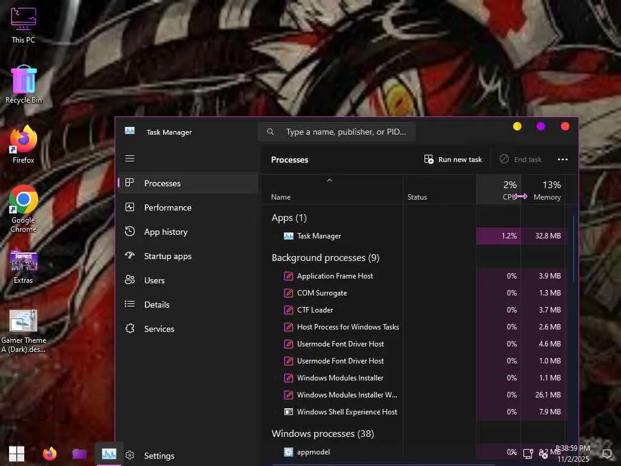Select the Application Frame Host process
This screenshot has height=466, width=621.
414,276
